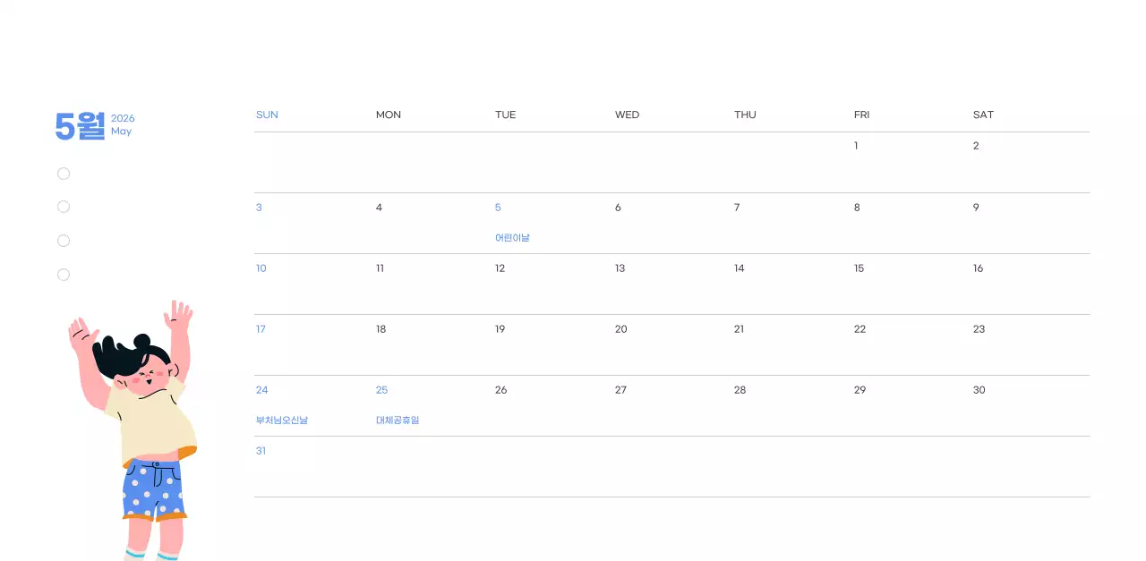This screenshot has height=561, width=1146.
Task: Click the "May" text beside the month title
Action: tap(121, 132)
